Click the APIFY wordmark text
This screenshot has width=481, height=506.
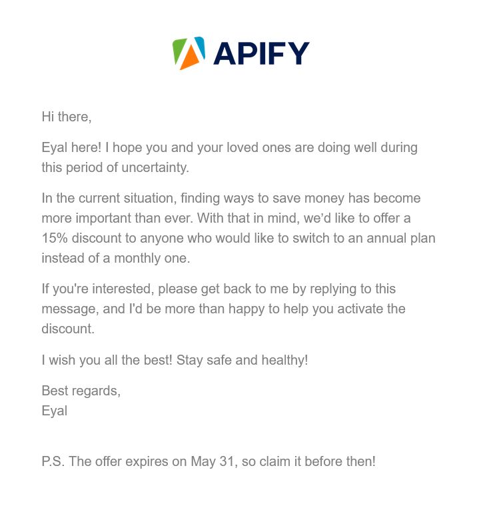261,53
